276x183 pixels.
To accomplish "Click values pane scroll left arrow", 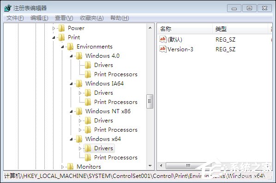I will tap(161, 165).
